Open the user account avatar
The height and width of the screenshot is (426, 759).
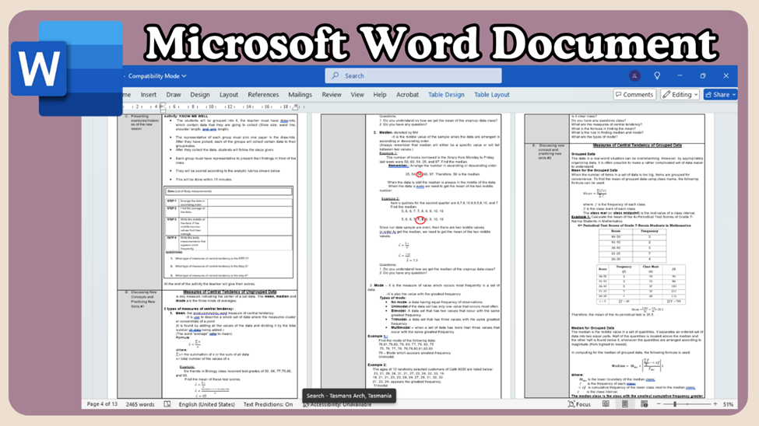click(x=634, y=76)
